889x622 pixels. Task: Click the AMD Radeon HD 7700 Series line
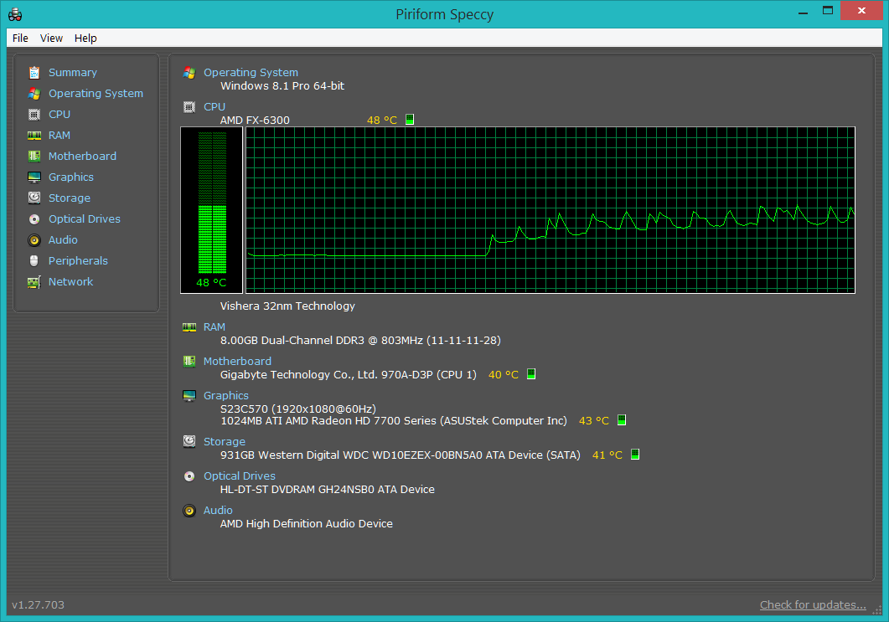[x=394, y=421]
